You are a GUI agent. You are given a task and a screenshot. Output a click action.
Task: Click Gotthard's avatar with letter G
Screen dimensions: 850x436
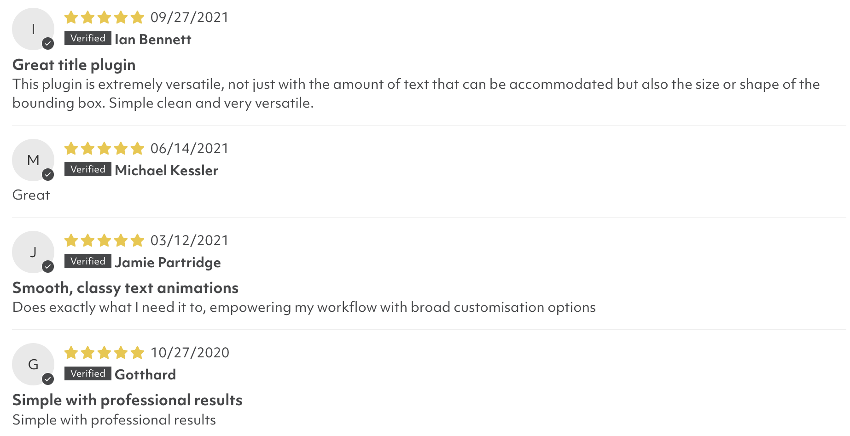click(x=33, y=364)
